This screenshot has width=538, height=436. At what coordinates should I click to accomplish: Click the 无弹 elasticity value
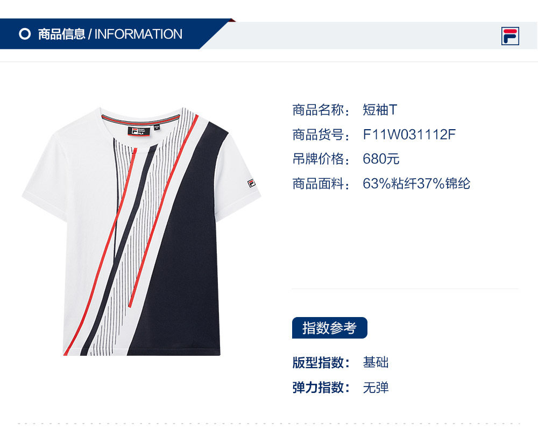(x=376, y=388)
